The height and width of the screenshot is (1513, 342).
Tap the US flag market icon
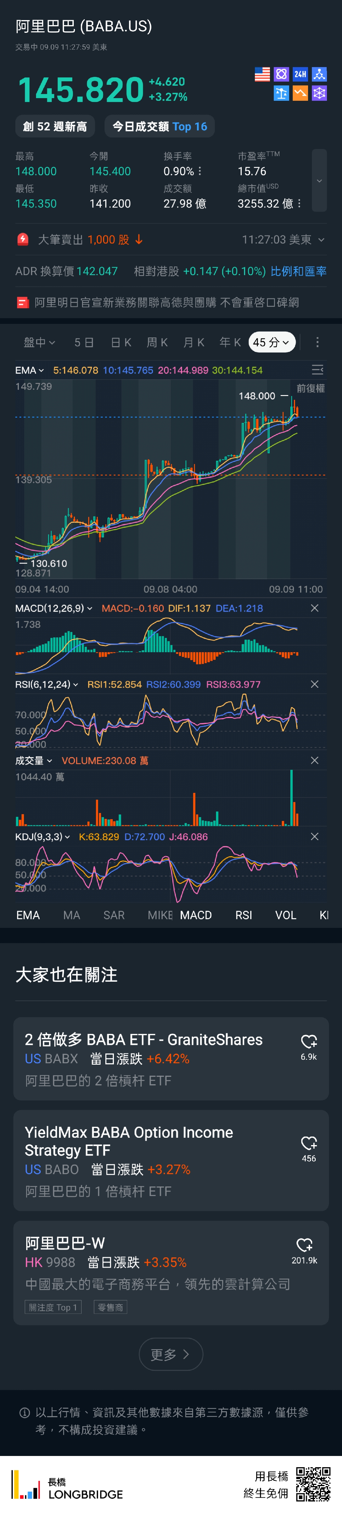tap(262, 74)
